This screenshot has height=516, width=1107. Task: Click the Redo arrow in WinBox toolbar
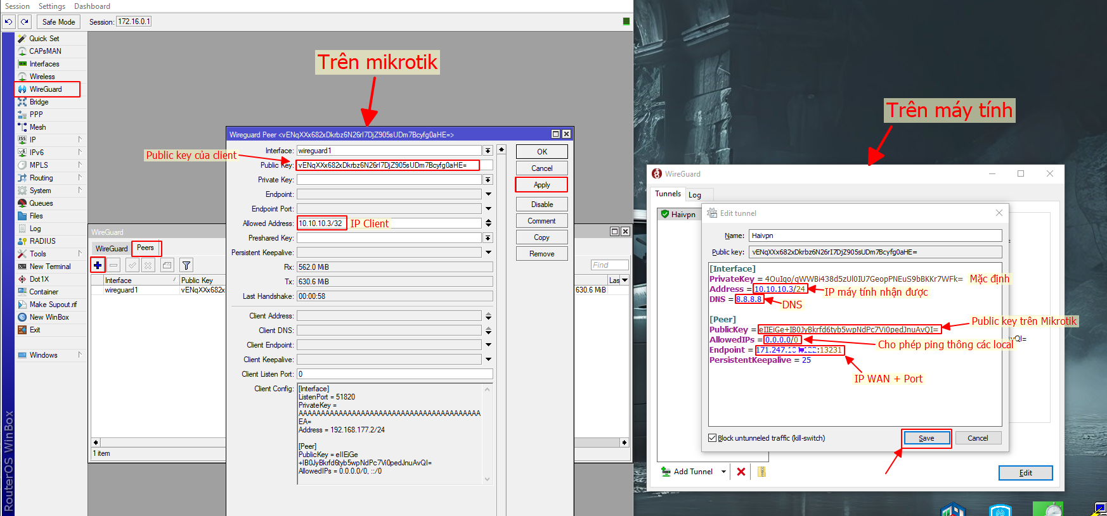(25, 22)
